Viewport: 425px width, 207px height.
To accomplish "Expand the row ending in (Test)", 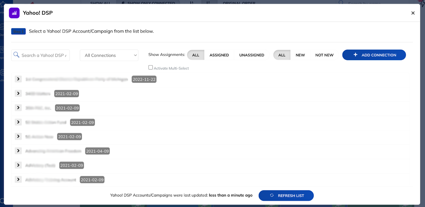I will pyautogui.click(x=18, y=165).
